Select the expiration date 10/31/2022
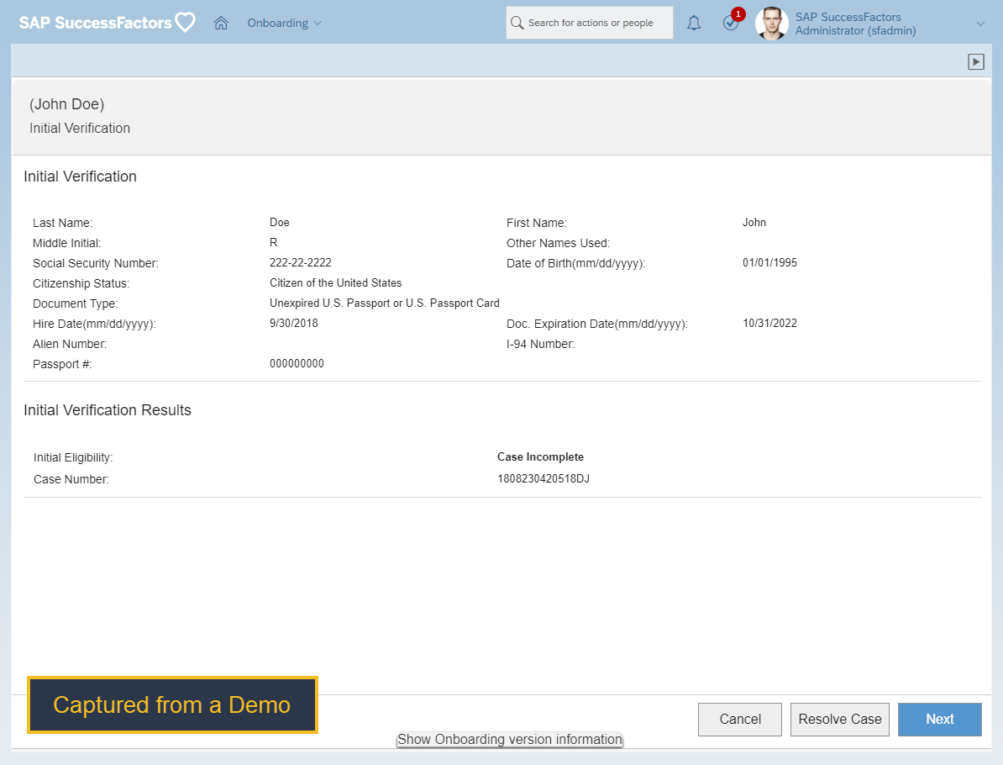The height and width of the screenshot is (765, 1003). pyautogui.click(x=769, y=324)
